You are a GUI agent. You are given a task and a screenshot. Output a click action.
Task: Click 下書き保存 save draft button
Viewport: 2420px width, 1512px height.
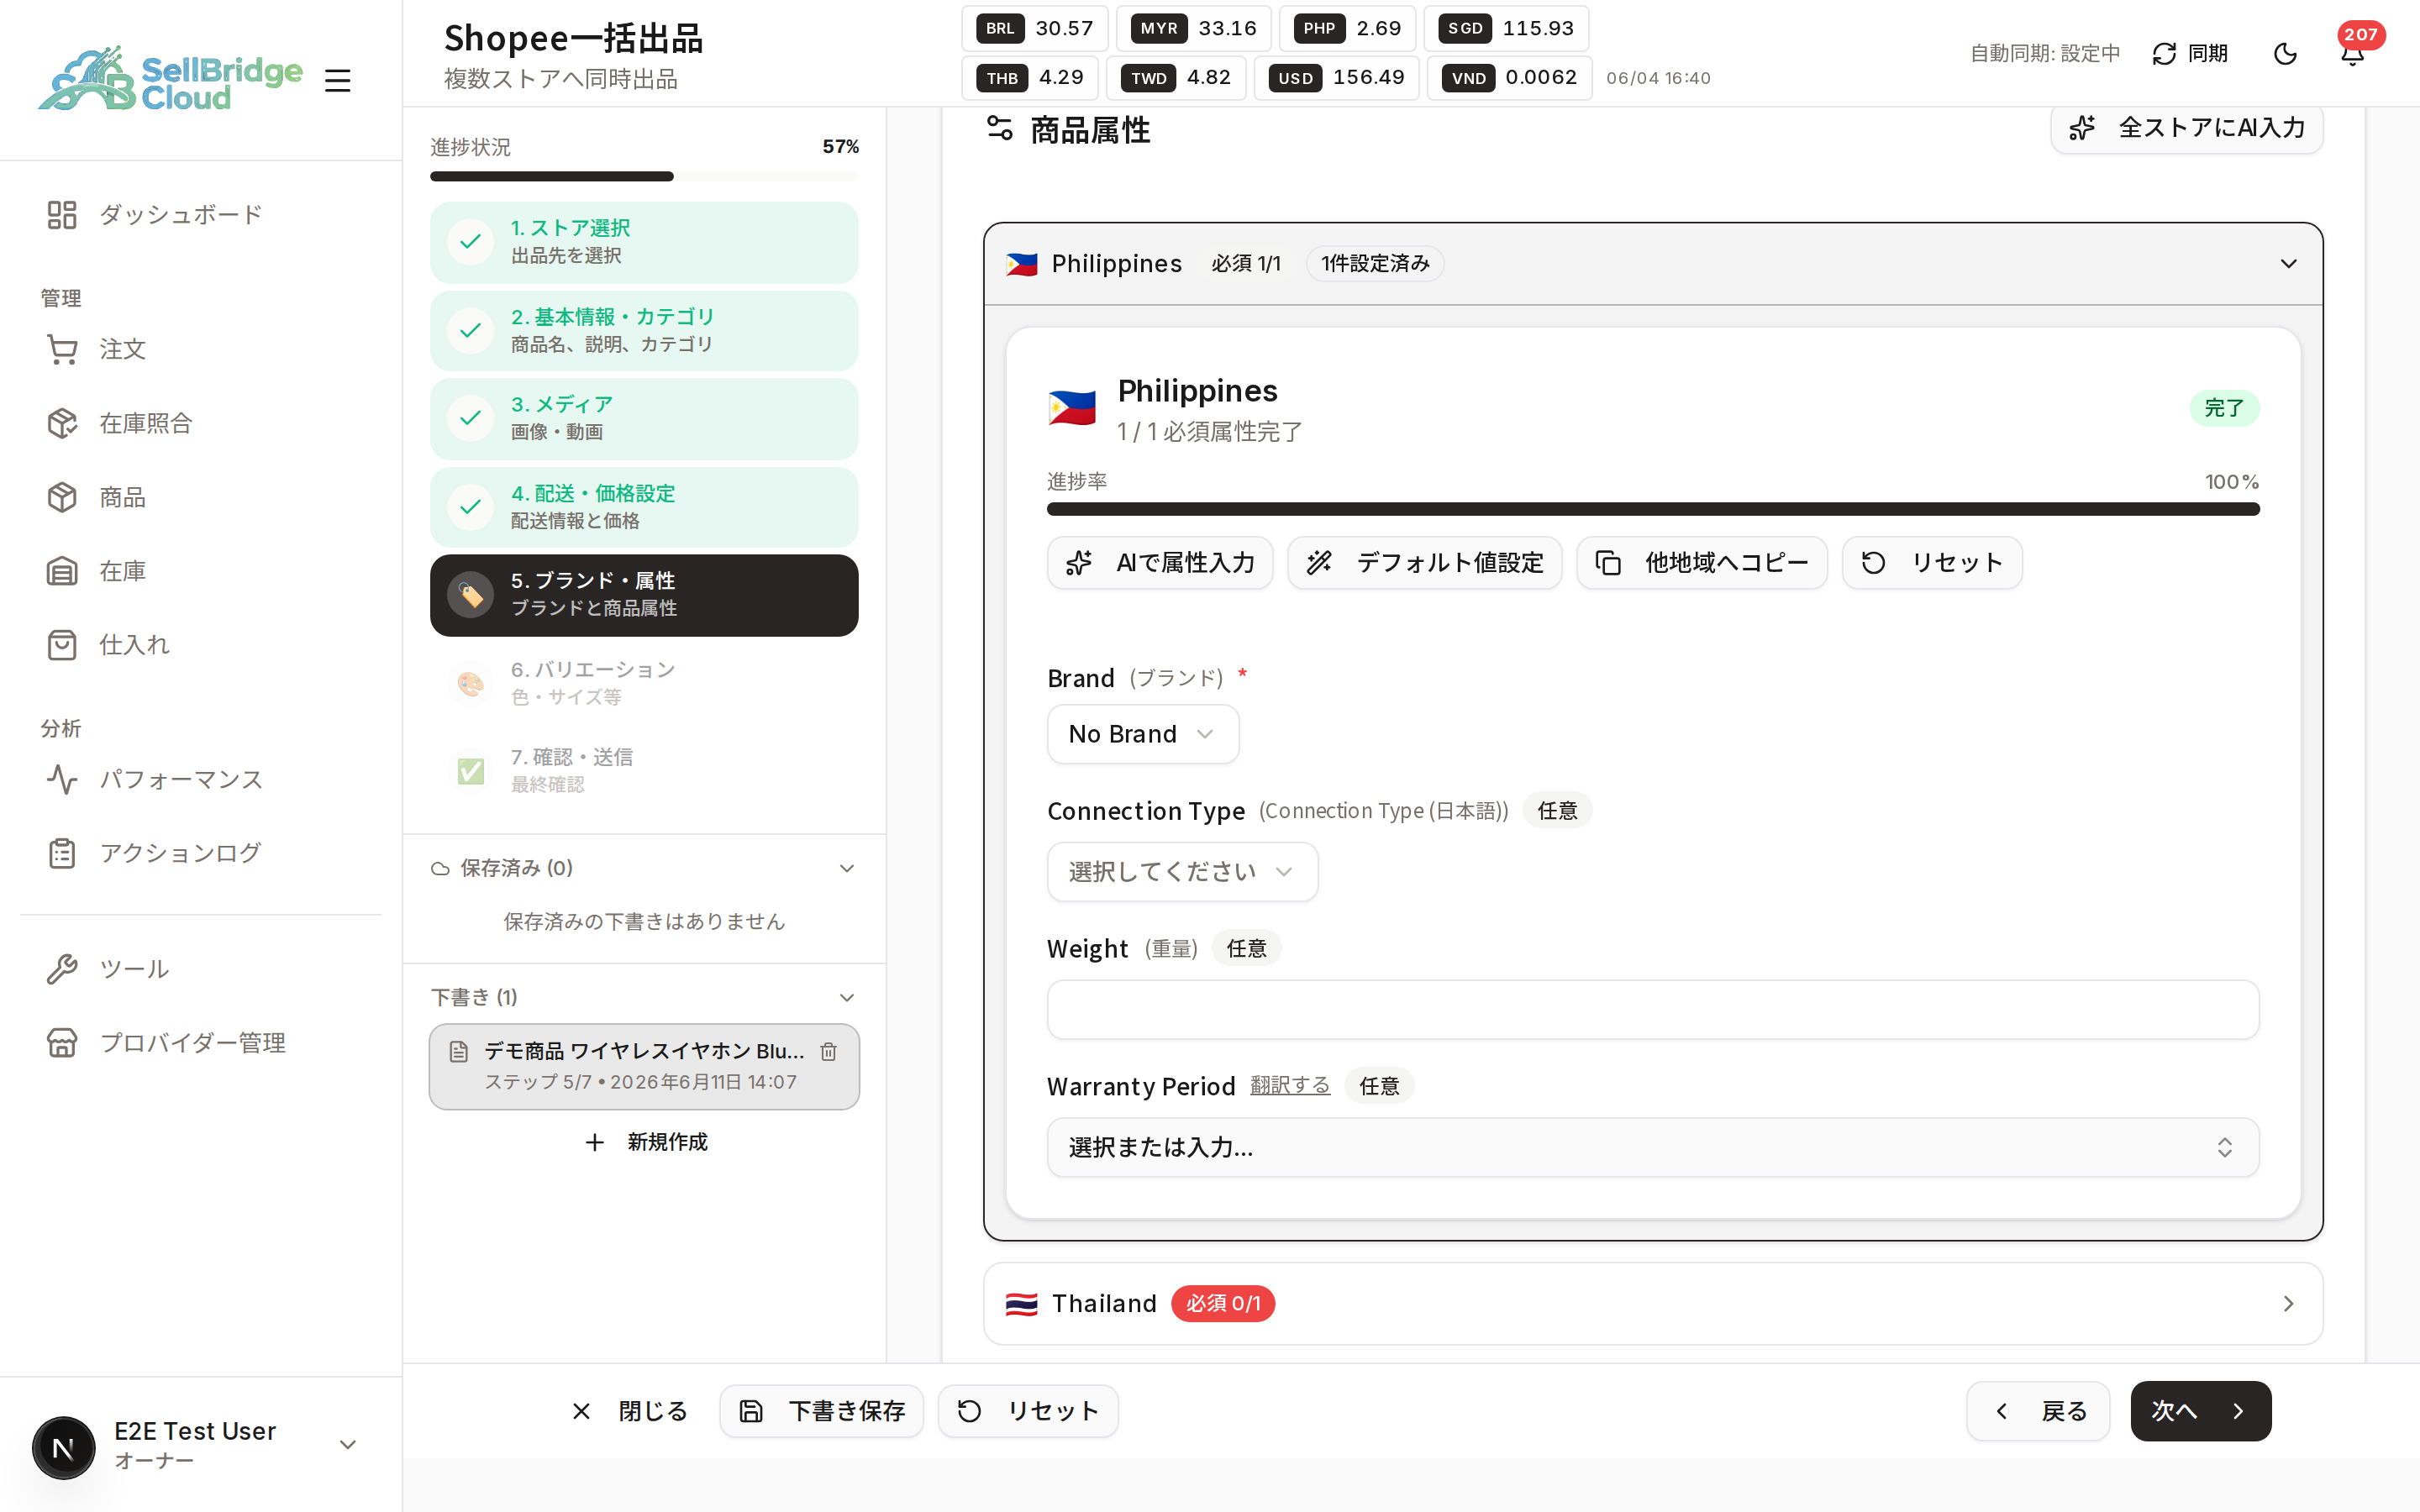[822, 1411]
